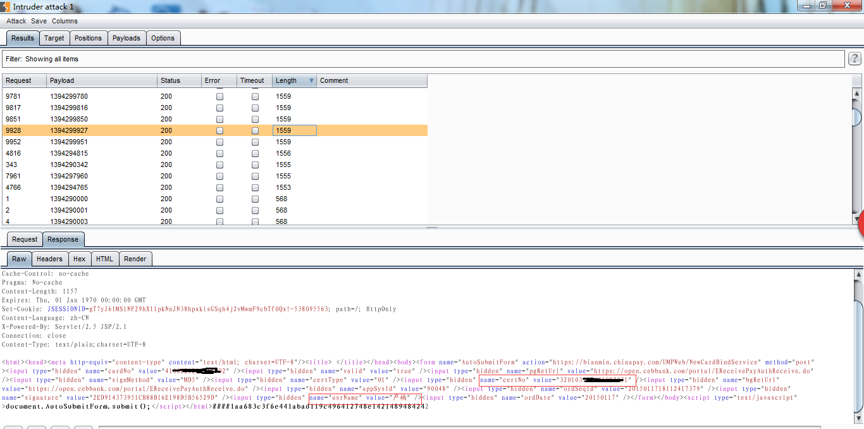This screenshot has height=429, width=864.
Task: Switch to the Target tab
Action: (54, 38)
